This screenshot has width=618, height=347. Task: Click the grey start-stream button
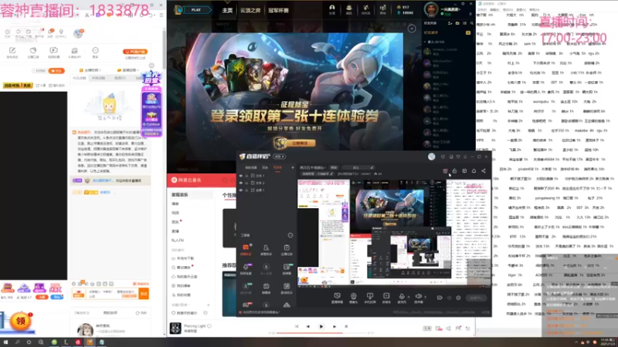(x=476, y=298)
